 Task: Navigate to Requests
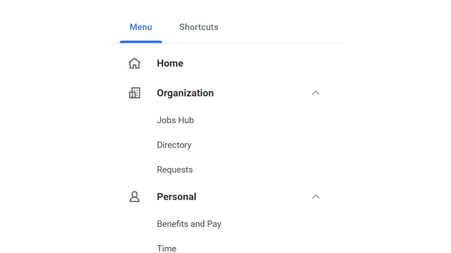pos(175,169)
